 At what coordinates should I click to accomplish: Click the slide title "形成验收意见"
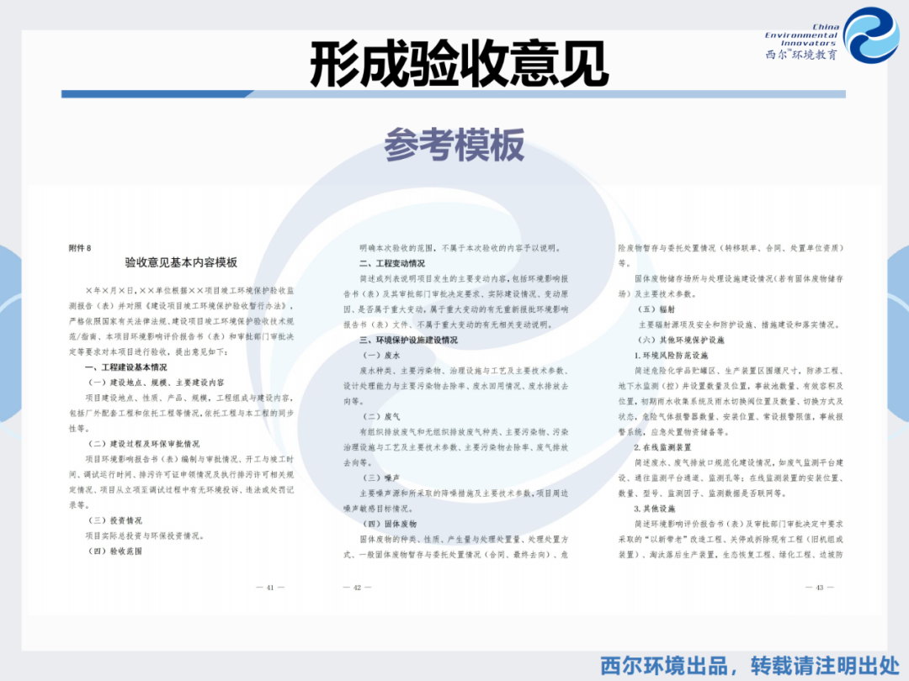click(x=460, y=64)
